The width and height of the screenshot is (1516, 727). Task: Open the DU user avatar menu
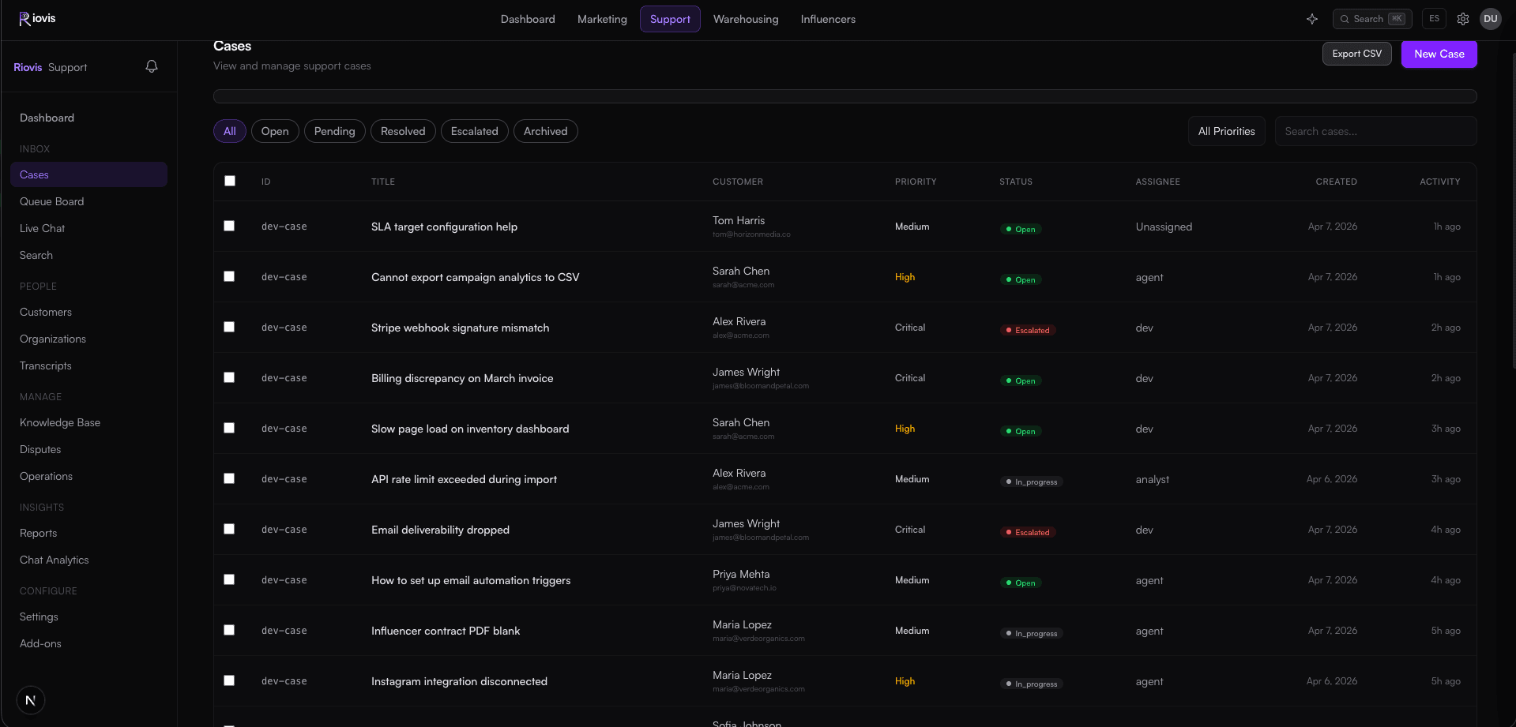click(1491, 19)
